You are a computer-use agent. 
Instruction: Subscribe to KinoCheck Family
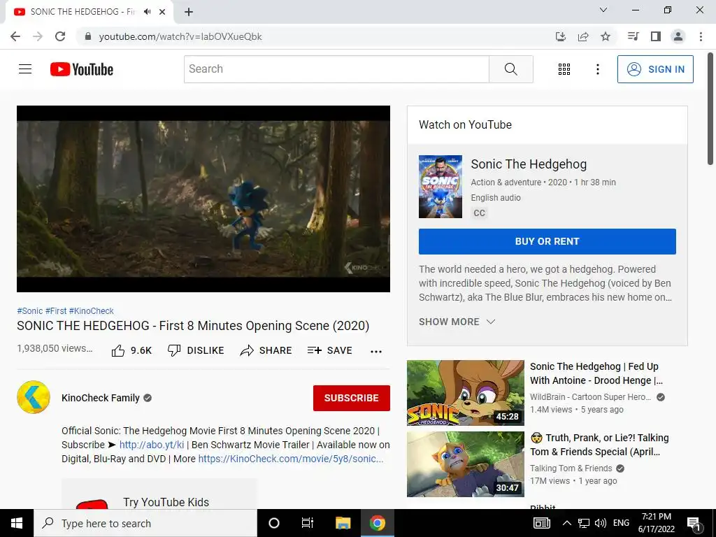[351, 398]
